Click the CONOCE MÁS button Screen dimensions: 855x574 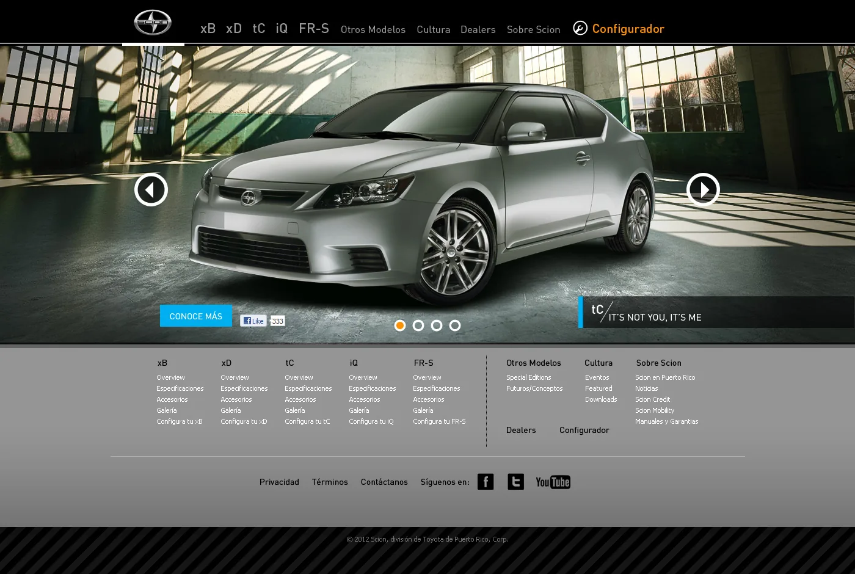click(196, 316)
